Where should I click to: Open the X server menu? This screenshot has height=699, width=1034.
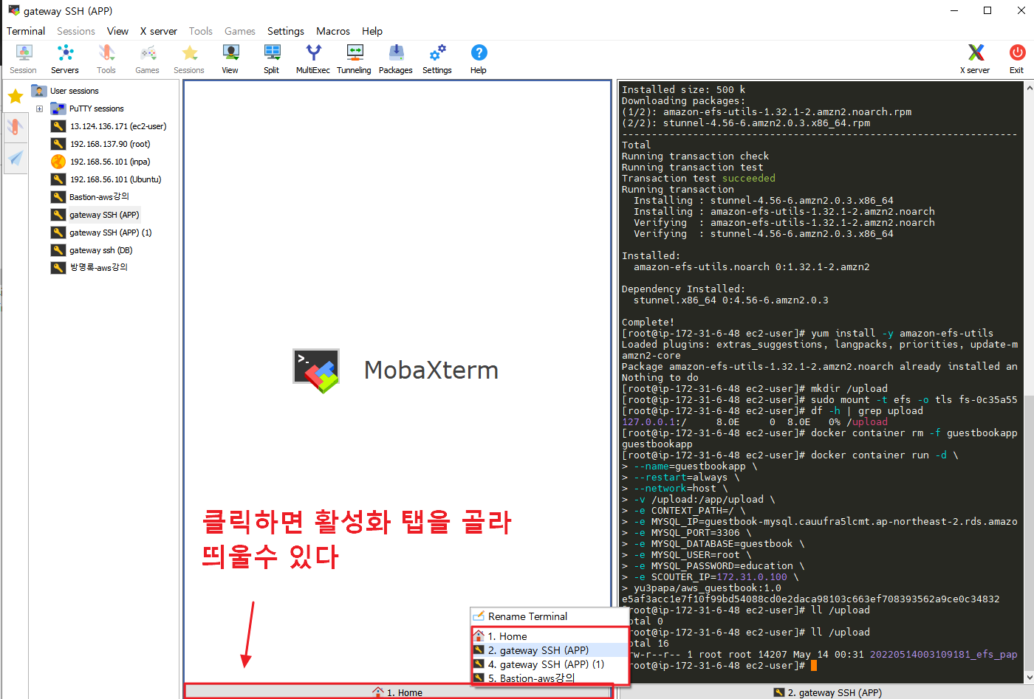(x=159, y=31)
